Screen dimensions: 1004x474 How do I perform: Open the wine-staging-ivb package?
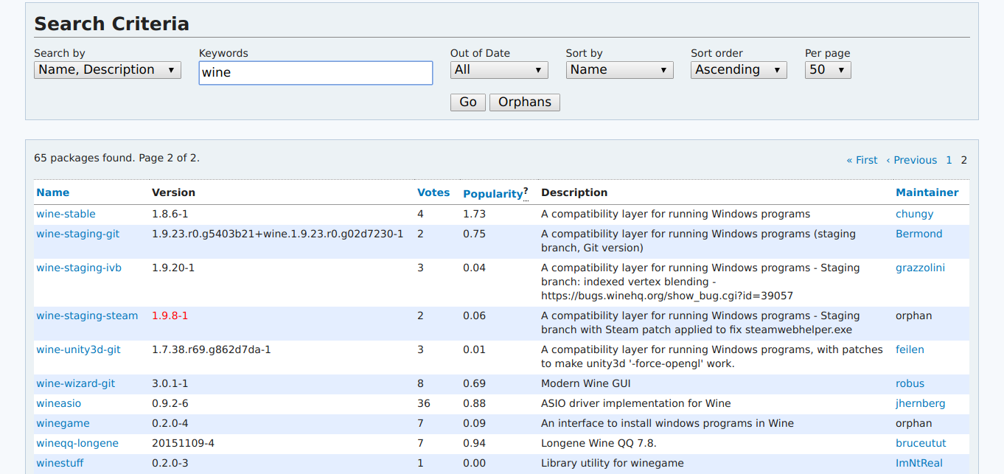tap(79, 268)
